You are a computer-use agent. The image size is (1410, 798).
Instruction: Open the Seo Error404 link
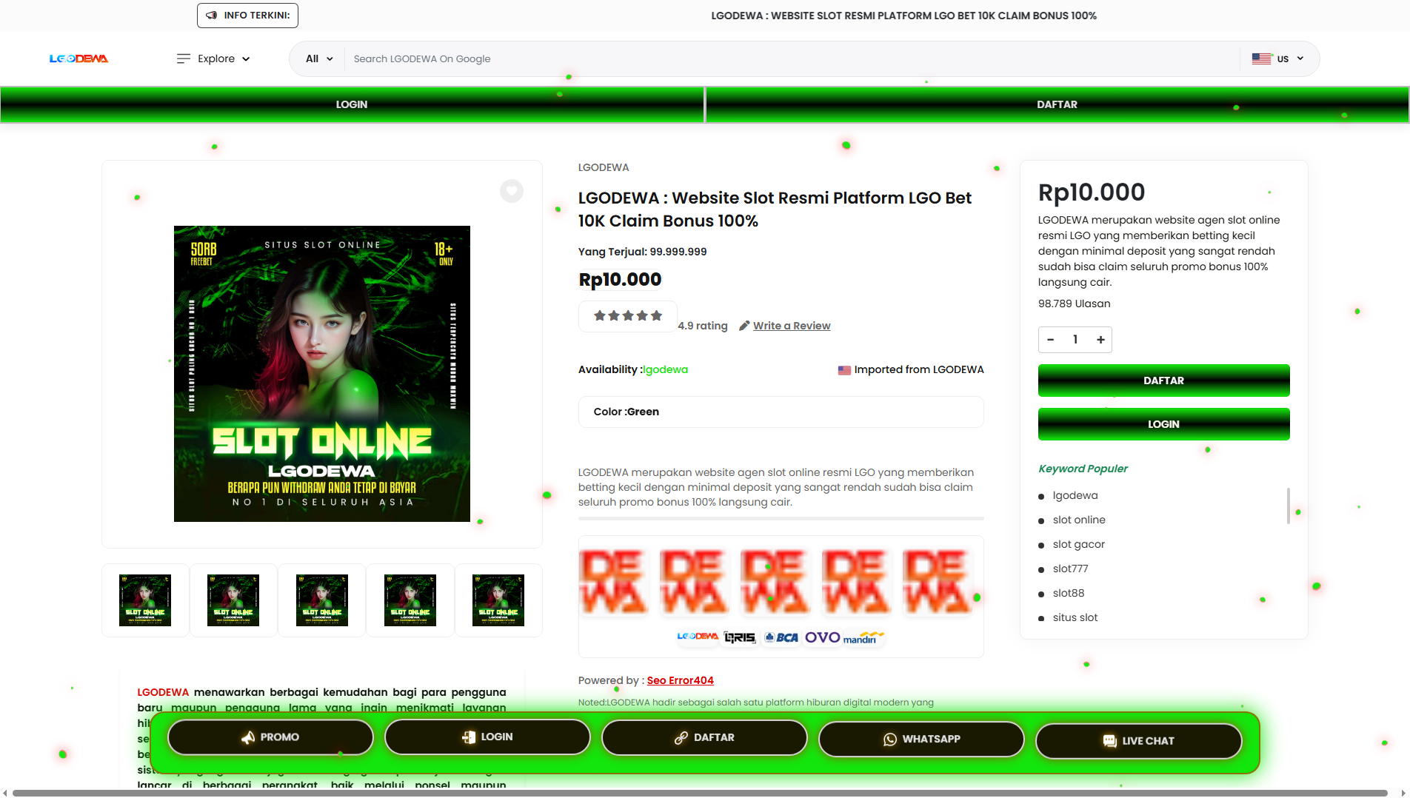point(681,680)
